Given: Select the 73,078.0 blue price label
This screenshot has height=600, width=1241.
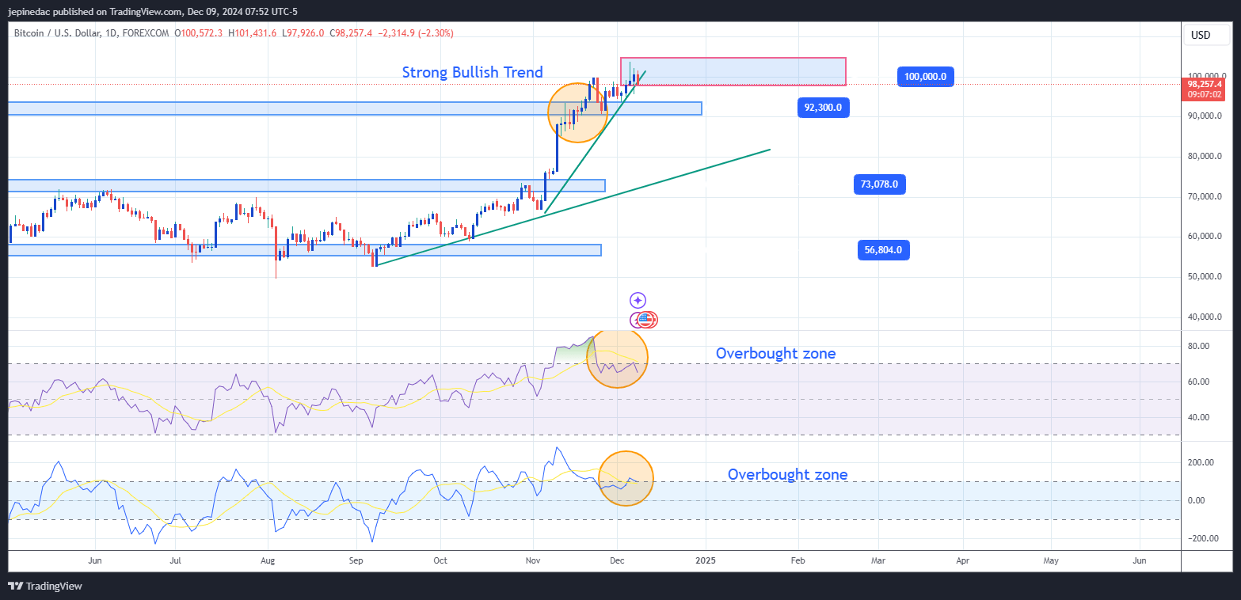Looking at the screenshot, I should point(879,184).
